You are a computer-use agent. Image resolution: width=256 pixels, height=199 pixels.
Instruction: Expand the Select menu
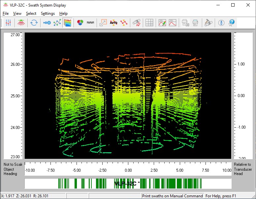31,13
